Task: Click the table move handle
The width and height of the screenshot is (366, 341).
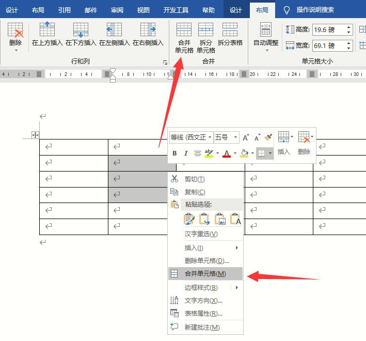Action: tap(35, 135)
